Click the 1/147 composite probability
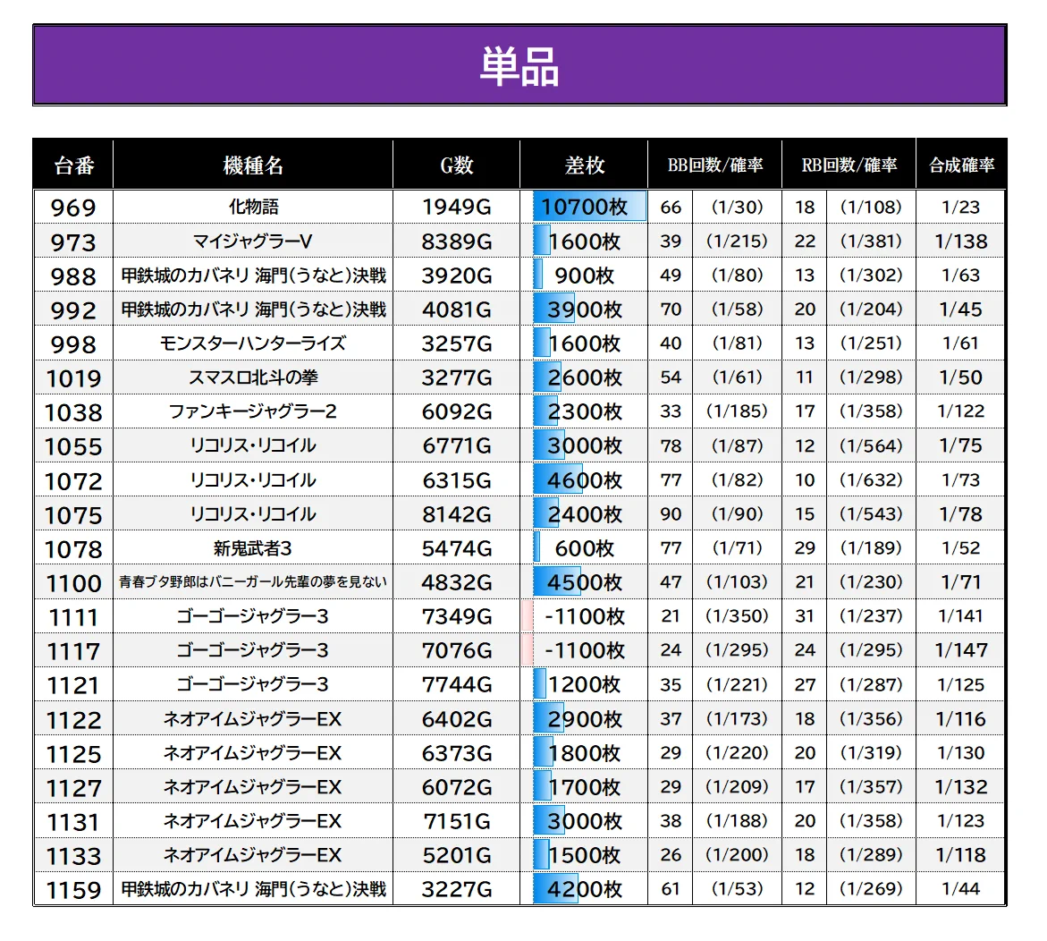Screen dimensions: 1047x941 [960, 649]
